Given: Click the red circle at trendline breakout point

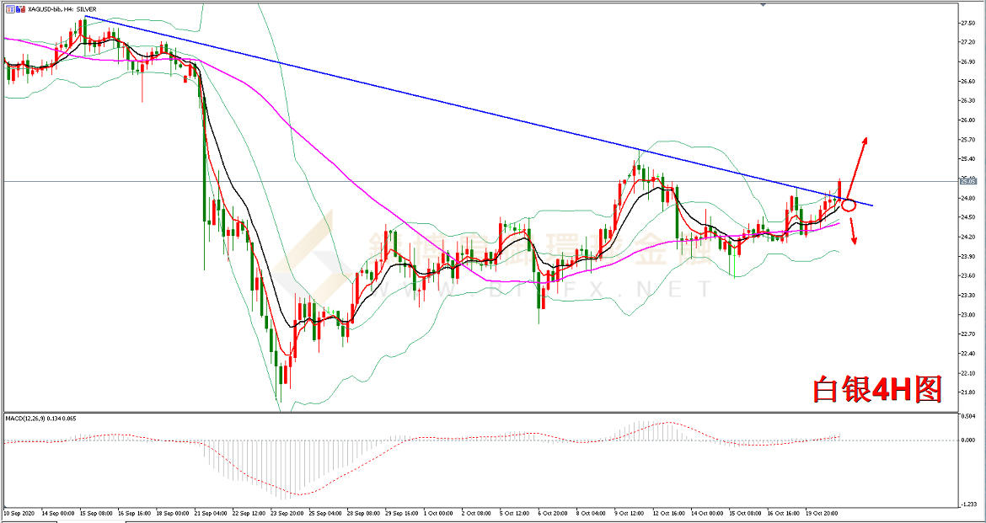Looking at the screenshot, I should [x=849, y=205].
